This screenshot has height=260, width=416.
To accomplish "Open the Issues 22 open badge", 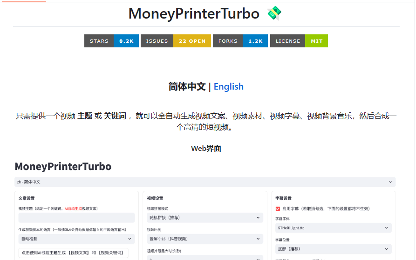I will pos(176,41).
